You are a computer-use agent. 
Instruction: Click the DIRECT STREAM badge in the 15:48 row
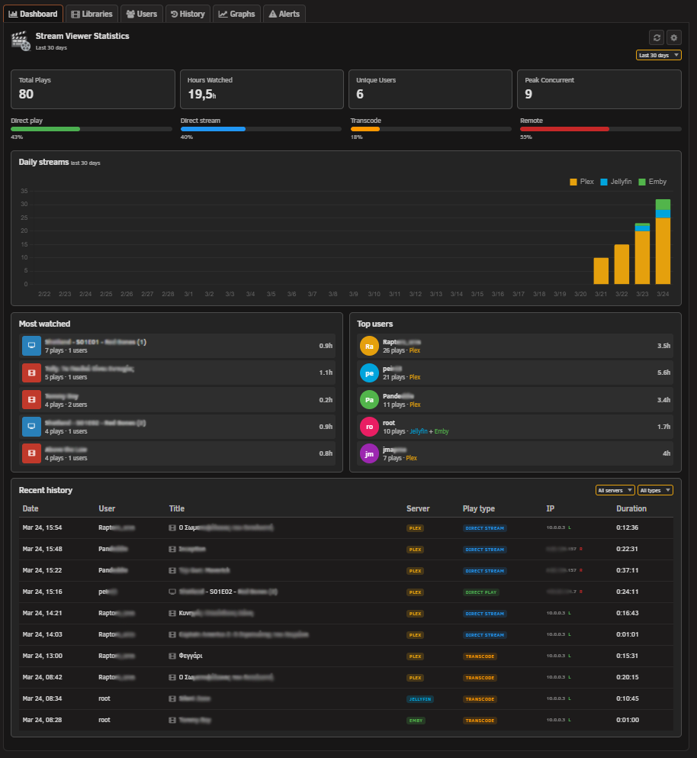point(484,549)
